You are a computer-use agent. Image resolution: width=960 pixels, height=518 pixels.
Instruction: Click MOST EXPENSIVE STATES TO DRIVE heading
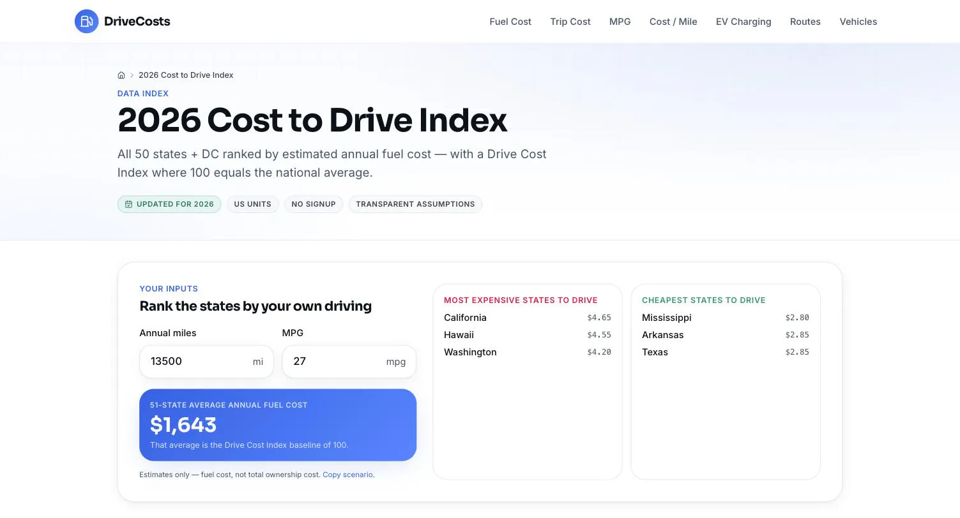[x=521, y=300]
